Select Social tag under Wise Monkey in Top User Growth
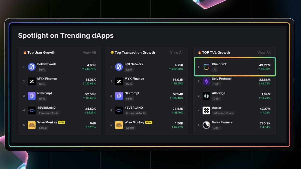Viewport: 301px width, 169px height. tap(43, 128)
